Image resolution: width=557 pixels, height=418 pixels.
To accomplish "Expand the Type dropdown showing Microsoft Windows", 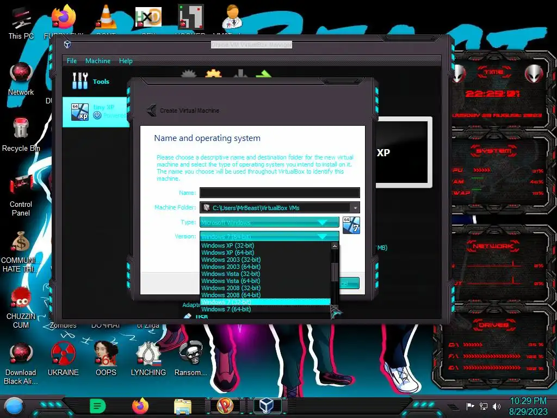I will click(x=269, y=222).
